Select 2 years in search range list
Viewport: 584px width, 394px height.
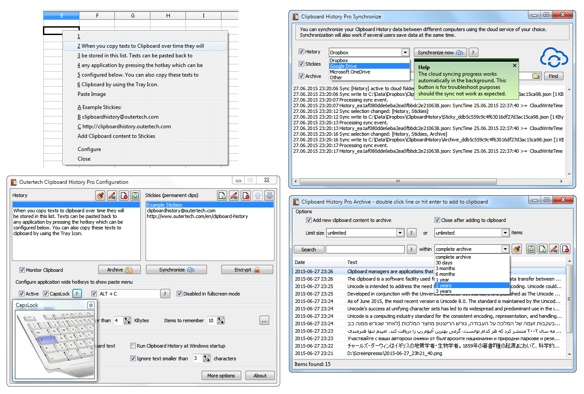click(472, 285)
